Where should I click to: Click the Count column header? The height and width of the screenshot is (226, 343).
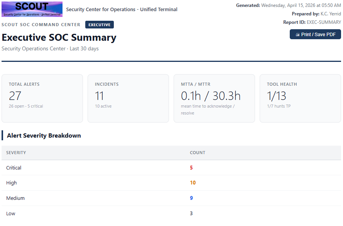198,153
